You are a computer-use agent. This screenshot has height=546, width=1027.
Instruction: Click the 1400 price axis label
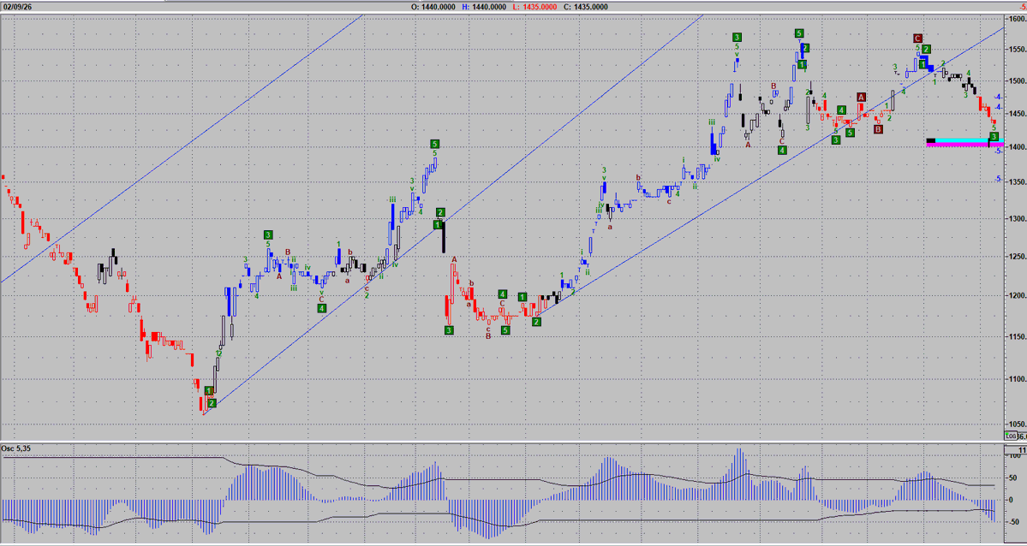click(x=1018, y=147)
